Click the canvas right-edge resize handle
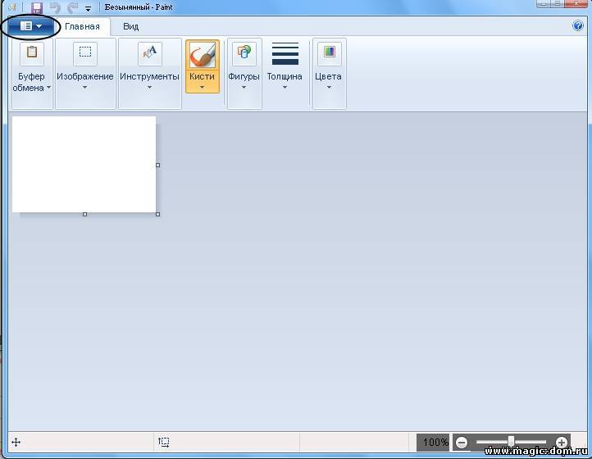592x459 pixels. pos(157,165)
